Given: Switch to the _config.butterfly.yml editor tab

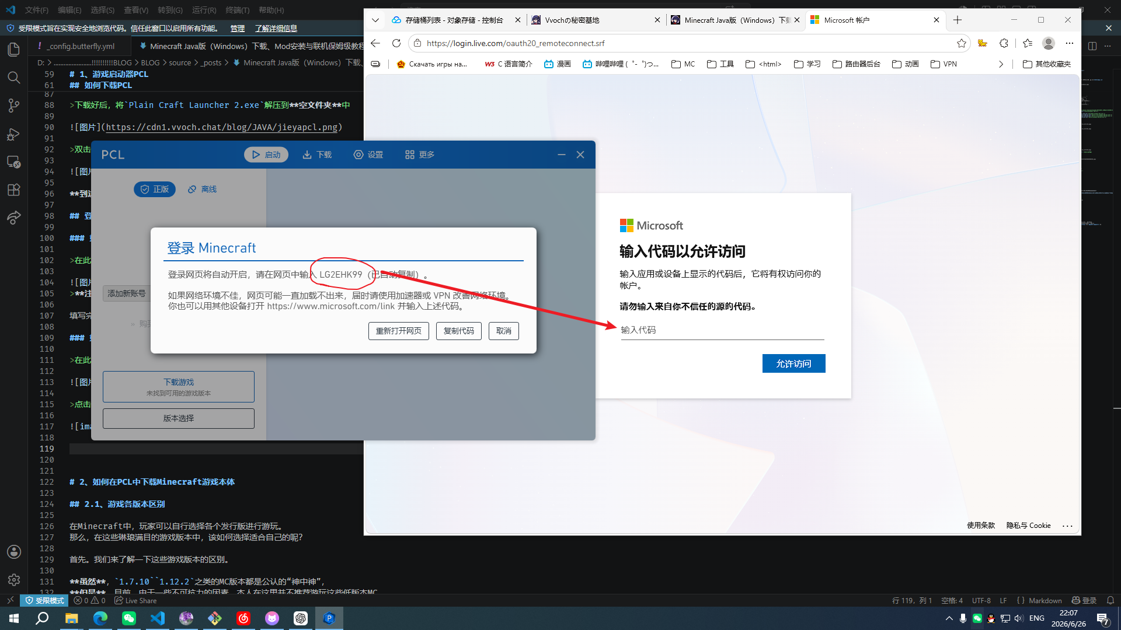Looking at the screenshot, I should [81, 46].
